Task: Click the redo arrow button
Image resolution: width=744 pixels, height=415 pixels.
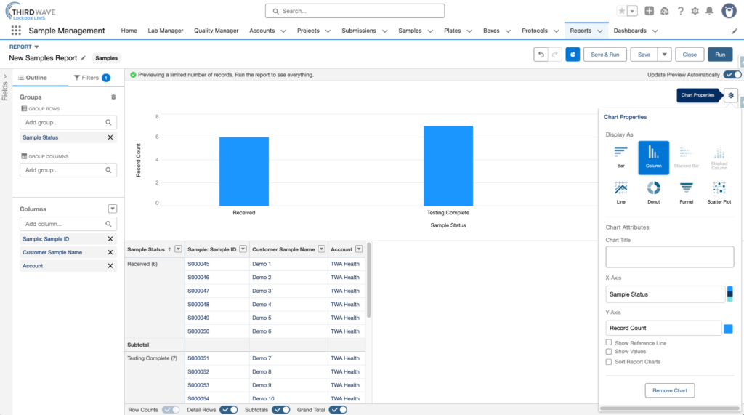Action: pyautogui.click(x=554, y=55)
